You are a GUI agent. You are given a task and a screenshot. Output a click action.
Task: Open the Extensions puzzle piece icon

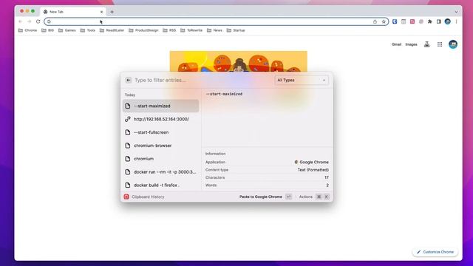point(430,21)
